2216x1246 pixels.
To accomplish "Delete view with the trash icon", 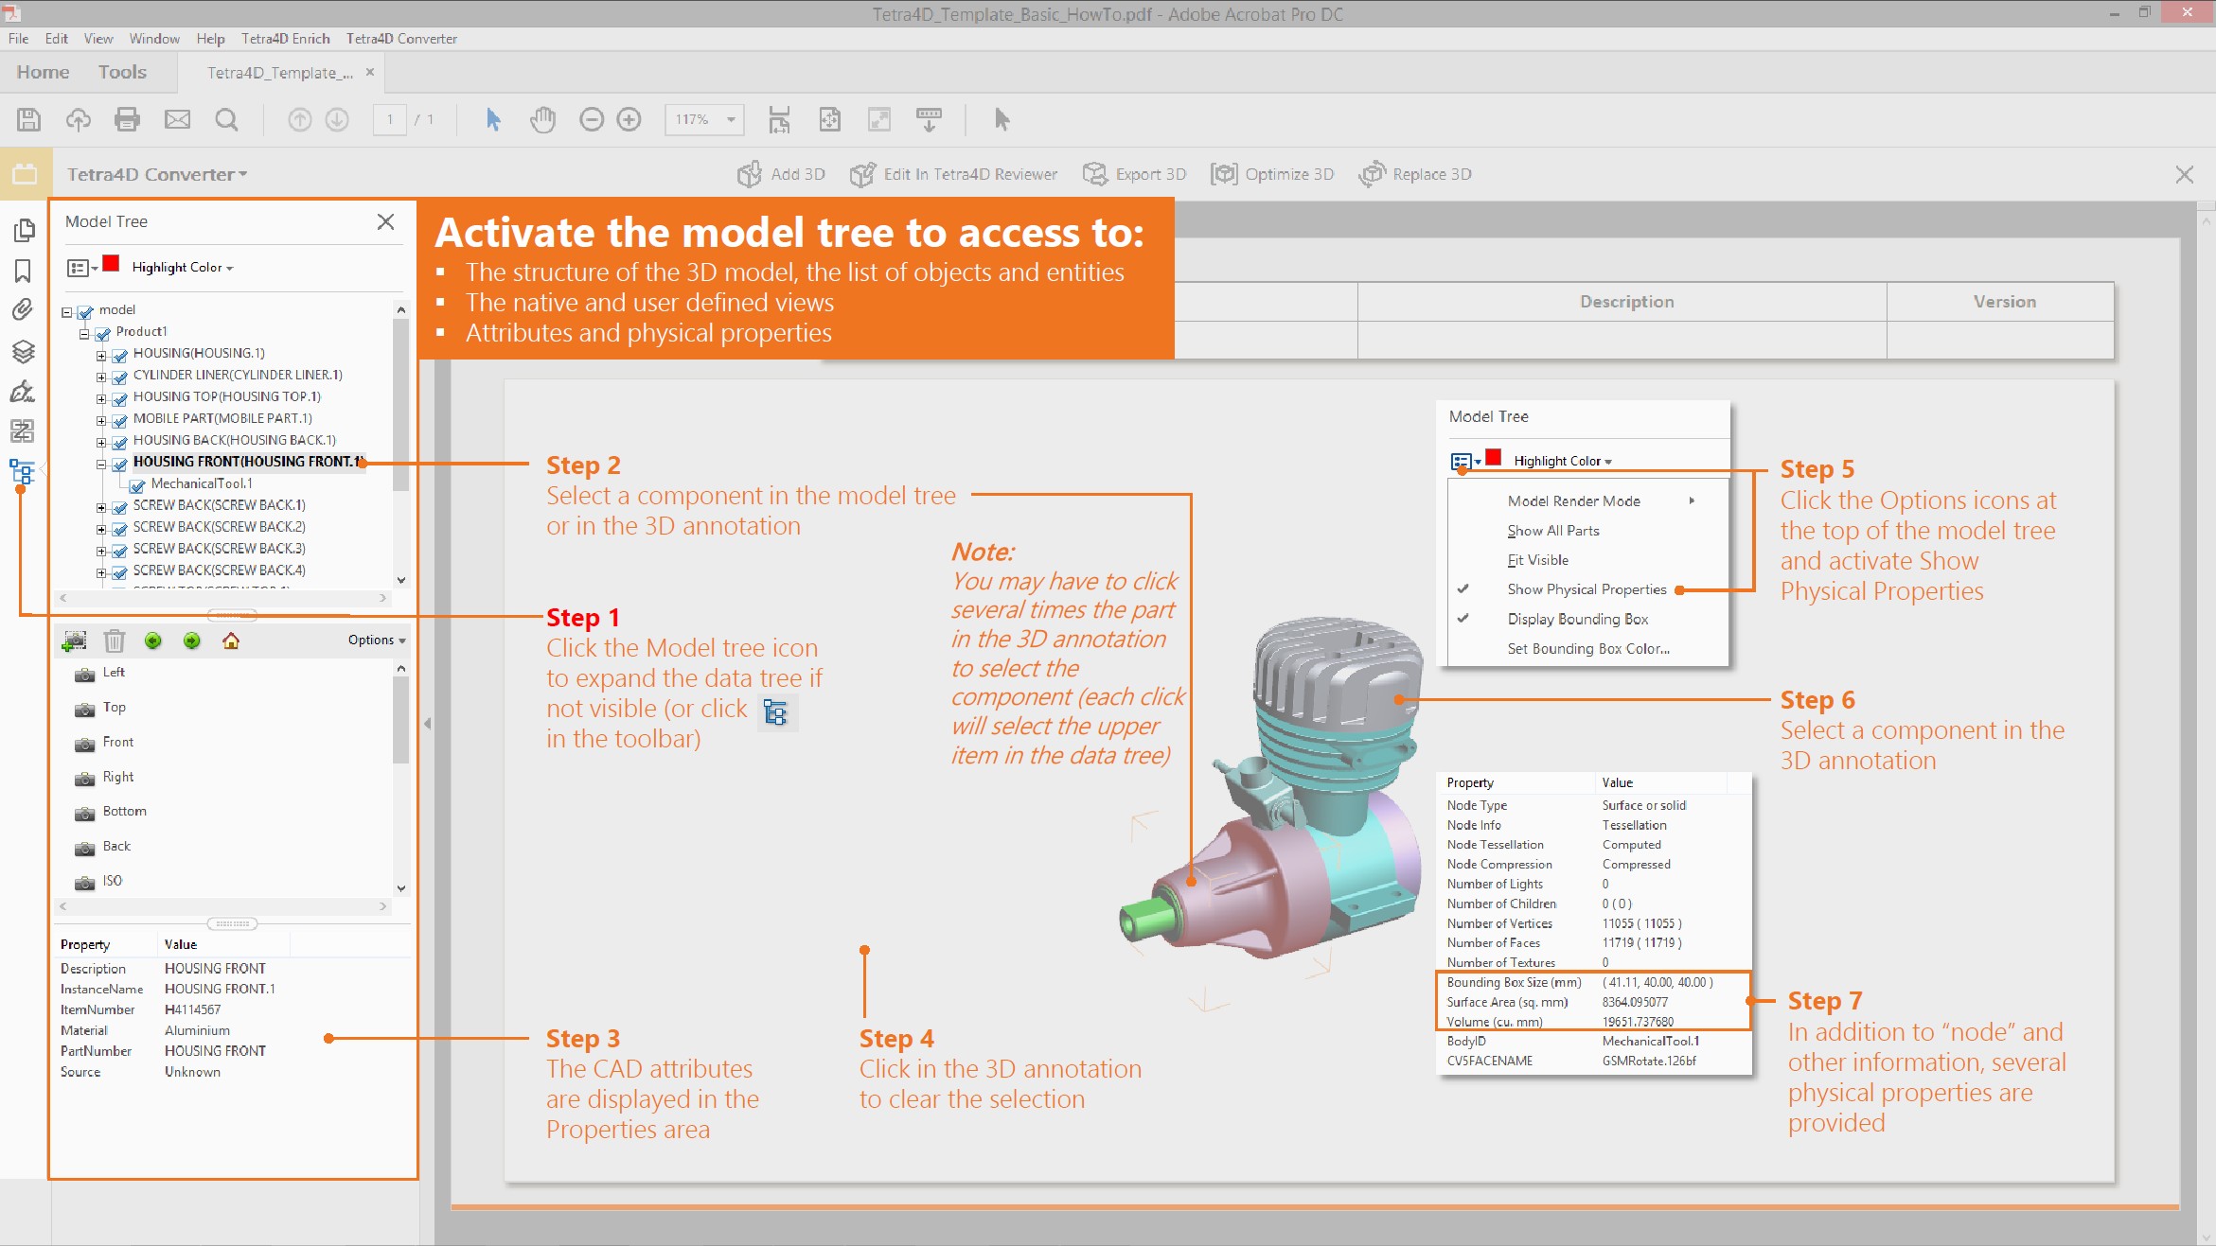I will point(114,641).
